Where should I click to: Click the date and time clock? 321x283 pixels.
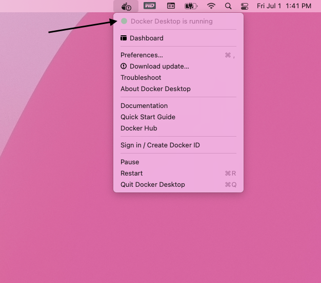pyautogui.click(x=284, y=6)
